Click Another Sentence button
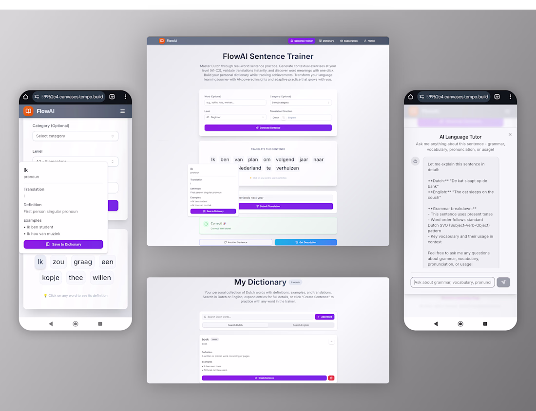The width and height of the screenshot is (536, 411). point(235,242)
